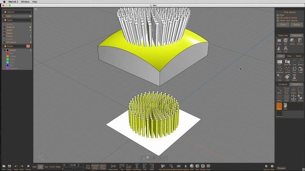Switch to the Select tab
This screenshot has height=171, width=305.
(x=298, y=56)
